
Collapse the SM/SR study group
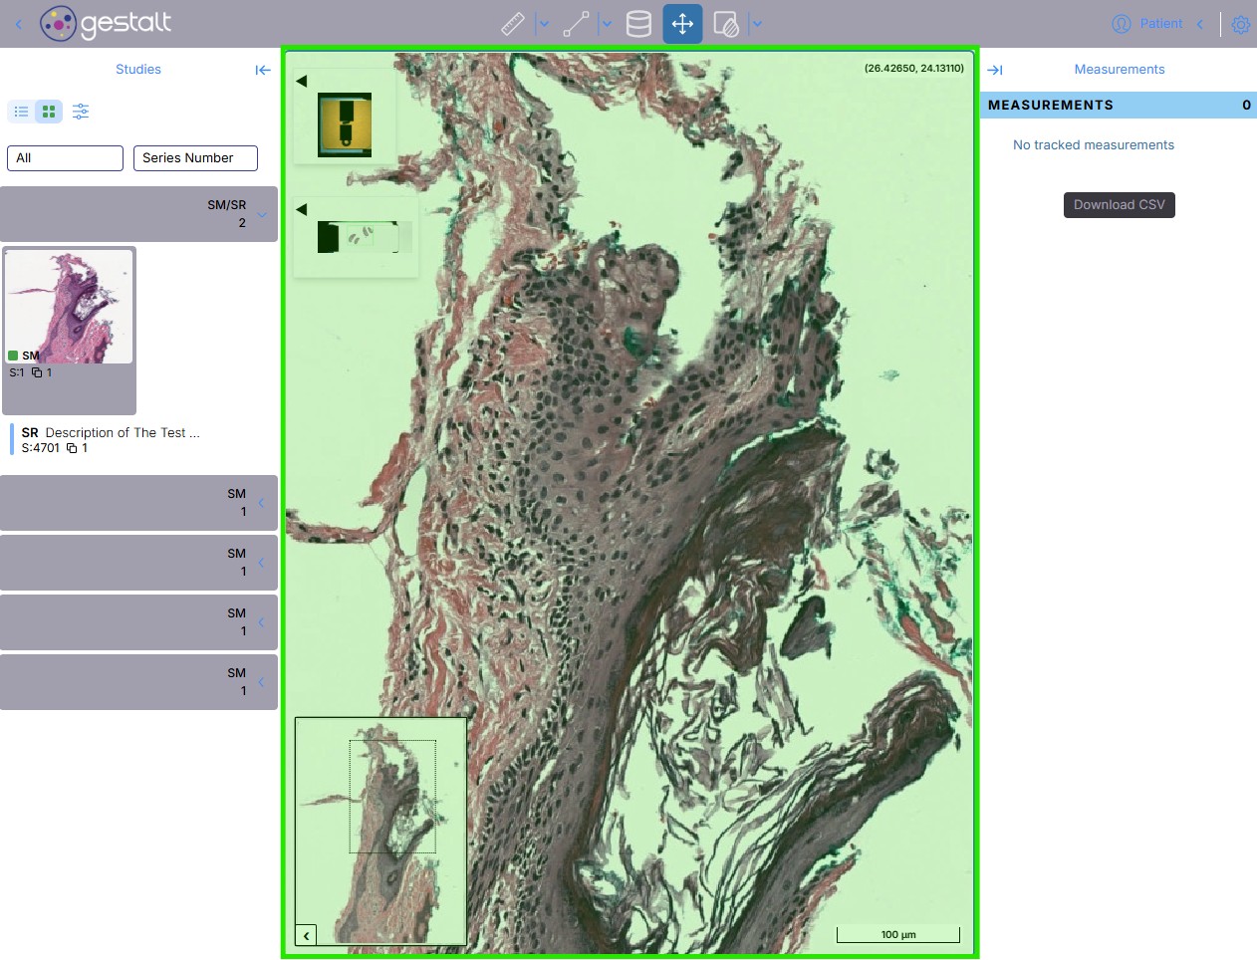tap(262, 214)
